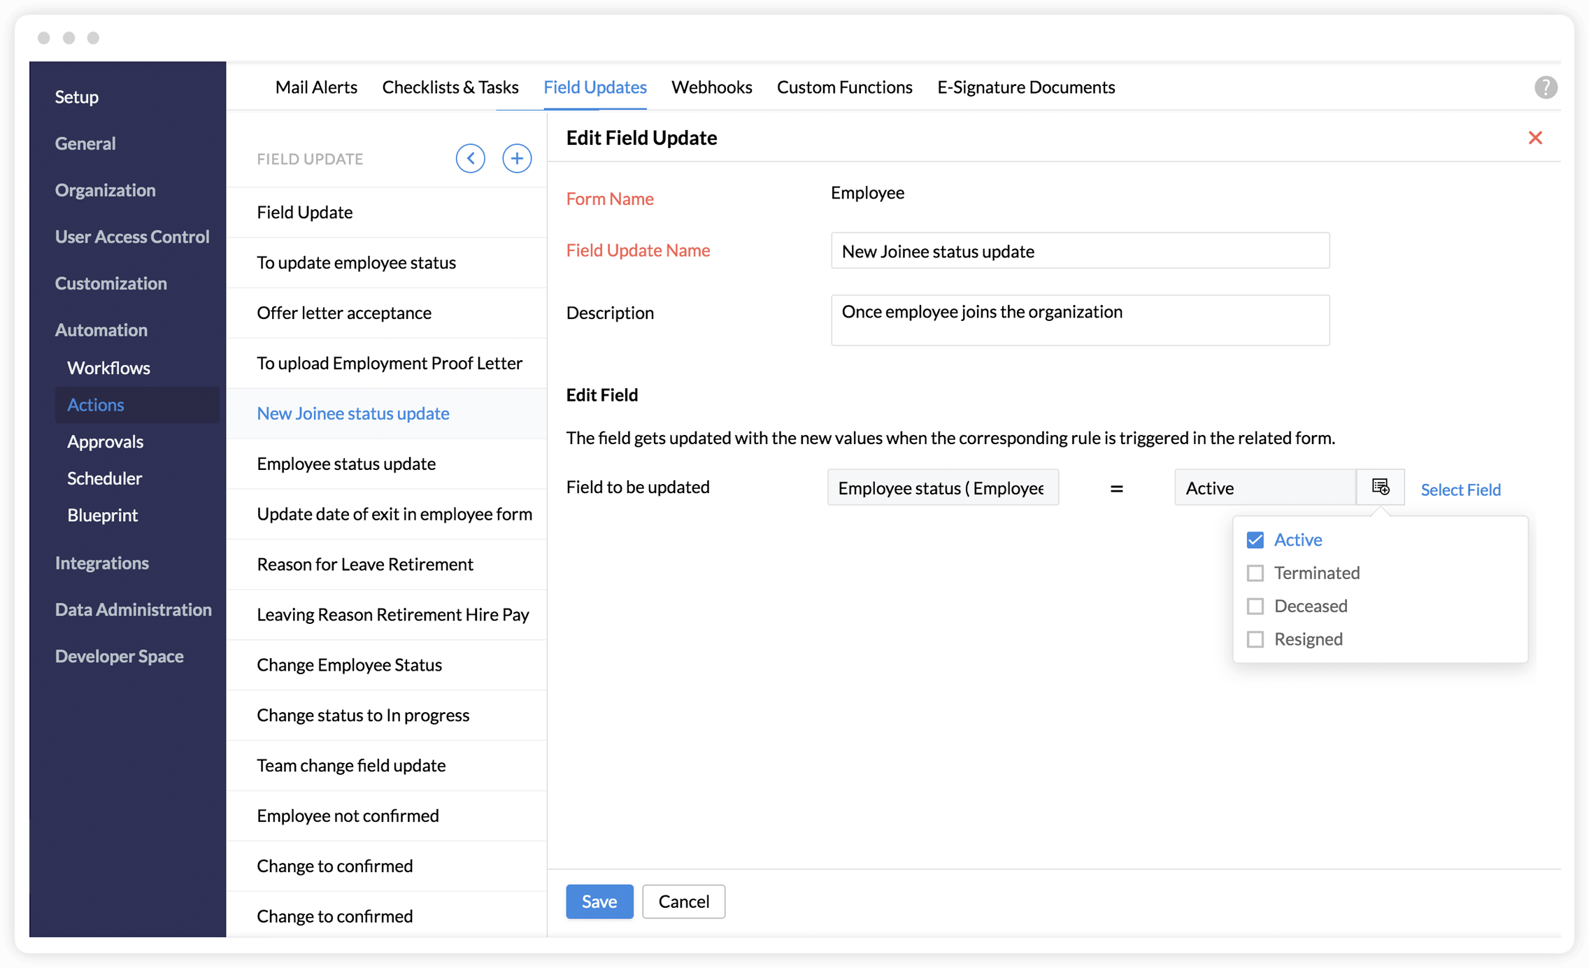Select 'Team change field update' item

(x=387, y=766)
